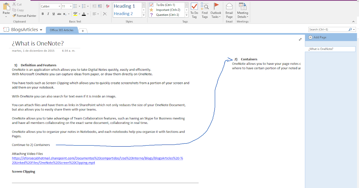Open the paragraph alignment dropdown arrow
The width and height of the screenshot is (359, 188).
(x=98, y=14)
